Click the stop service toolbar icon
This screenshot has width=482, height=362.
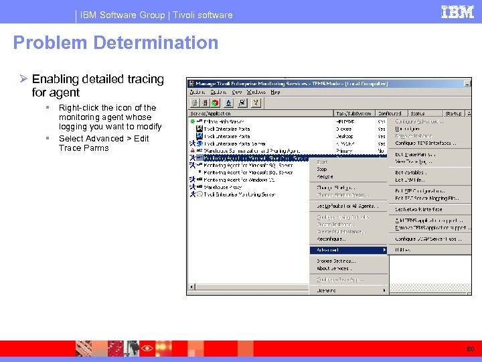pos(205,103)
